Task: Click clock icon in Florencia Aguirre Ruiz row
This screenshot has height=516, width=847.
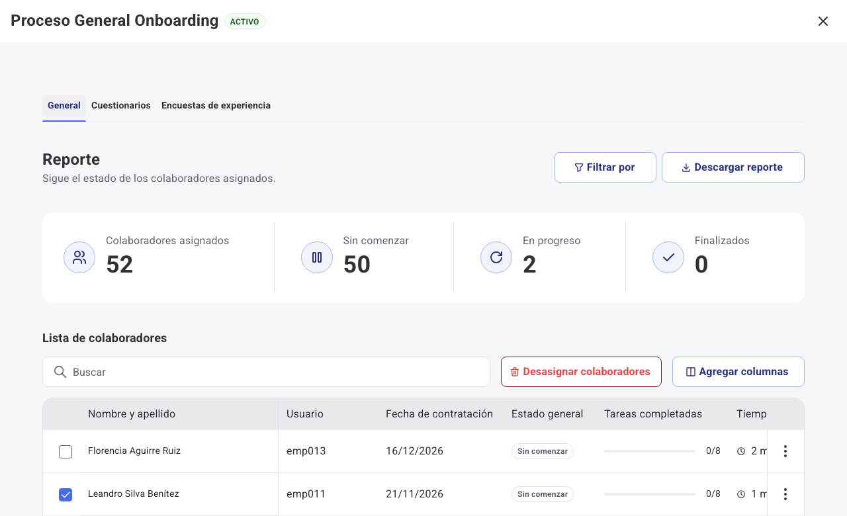Action: point(741,451)
